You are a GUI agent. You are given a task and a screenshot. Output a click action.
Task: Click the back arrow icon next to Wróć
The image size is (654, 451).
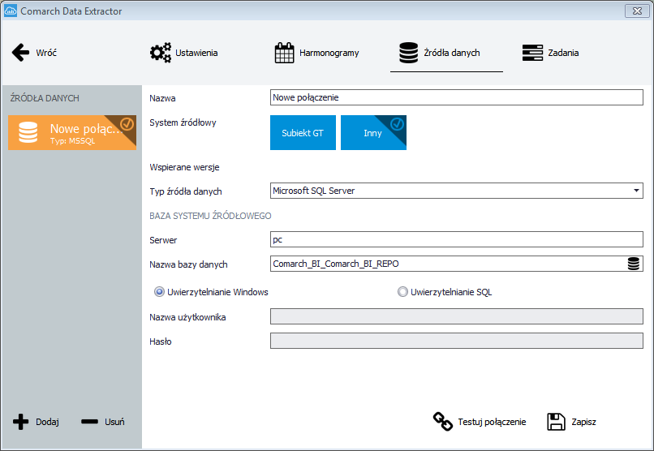pos(20,53)
